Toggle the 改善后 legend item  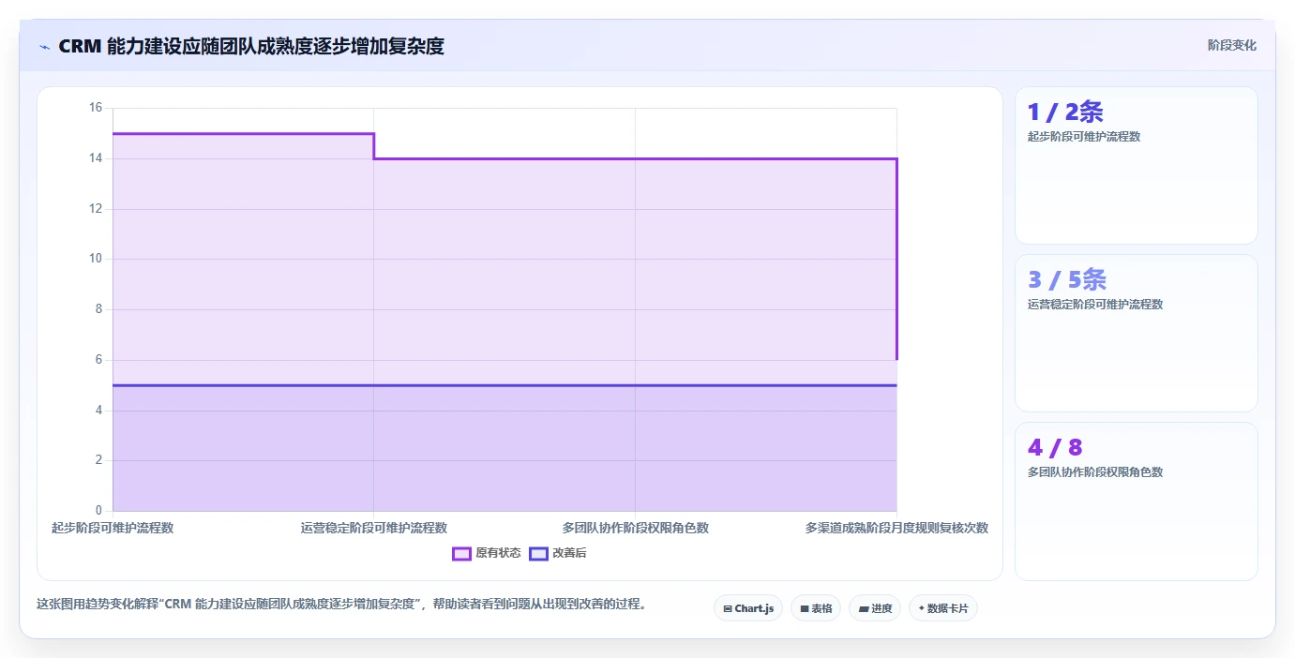558,553
